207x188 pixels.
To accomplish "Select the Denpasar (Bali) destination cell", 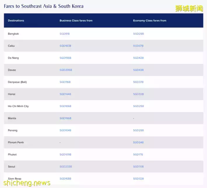I will pos(17,82).
